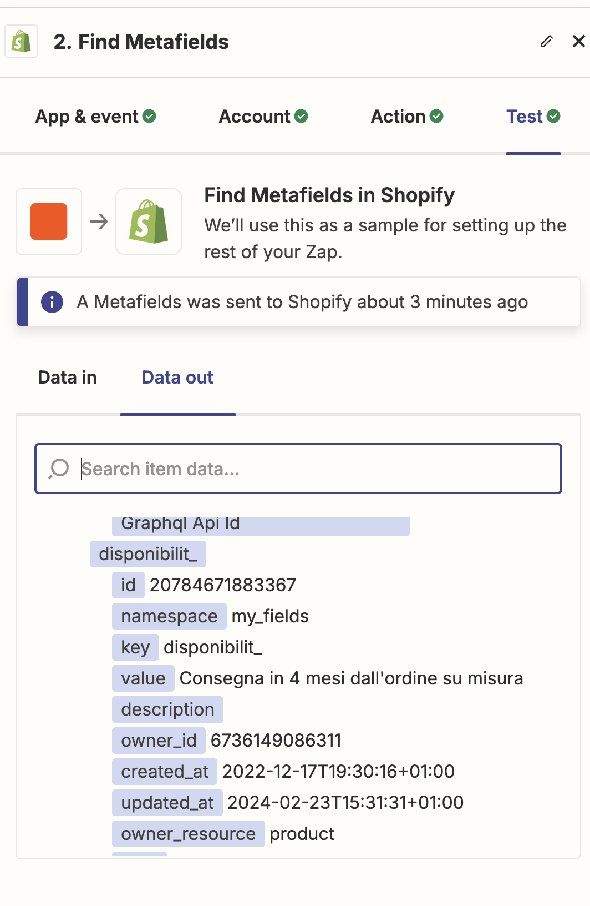Viewport: 590px width, 906px height.
Task: Click the Shopify logo in header
Action: 21,41
